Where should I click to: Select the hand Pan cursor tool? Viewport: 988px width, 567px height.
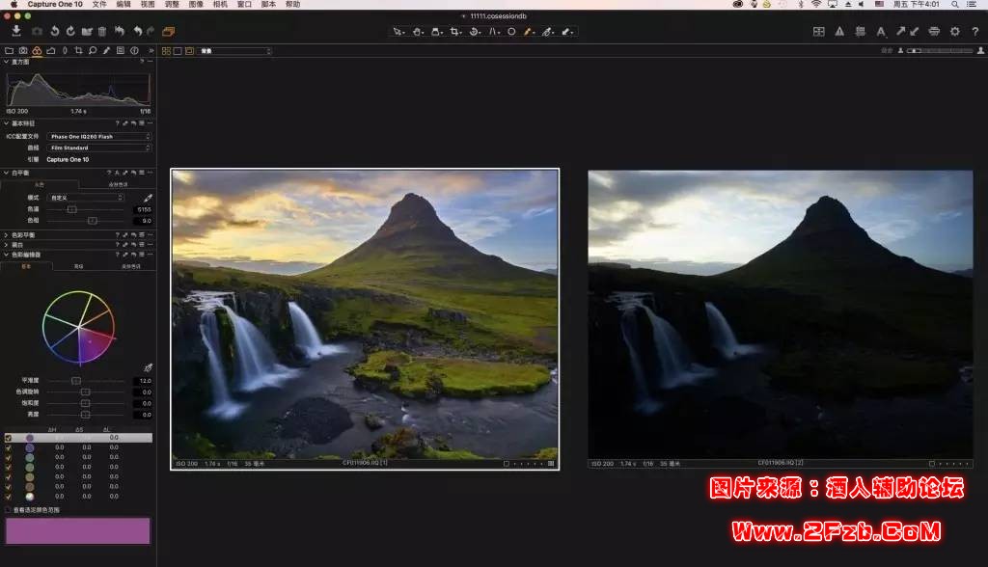click(x=418, y=32)
